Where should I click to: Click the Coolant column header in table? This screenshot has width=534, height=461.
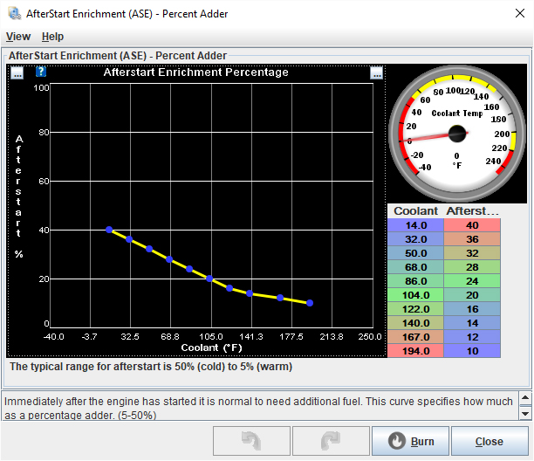point(415,210)
